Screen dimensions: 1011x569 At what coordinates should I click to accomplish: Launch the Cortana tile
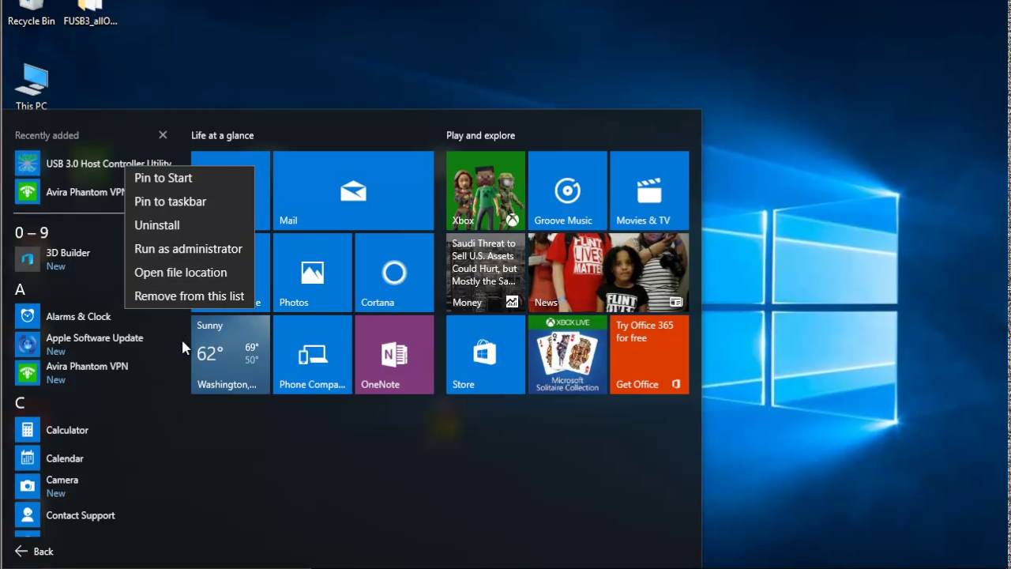click(394, 273)
